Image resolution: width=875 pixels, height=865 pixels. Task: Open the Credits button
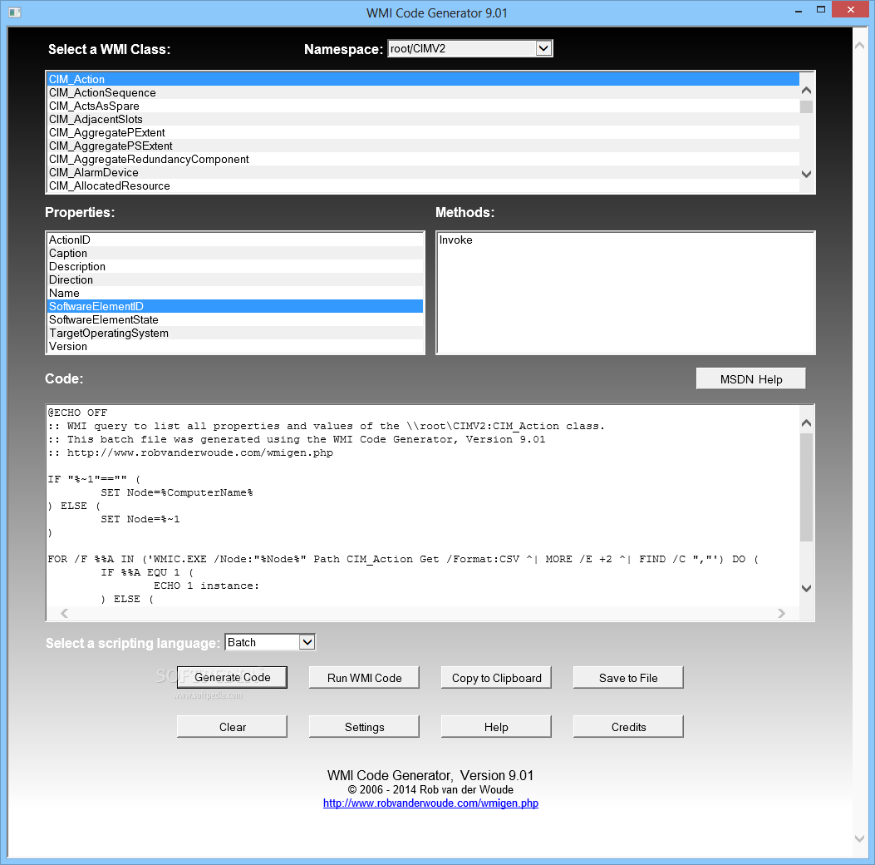628,726
